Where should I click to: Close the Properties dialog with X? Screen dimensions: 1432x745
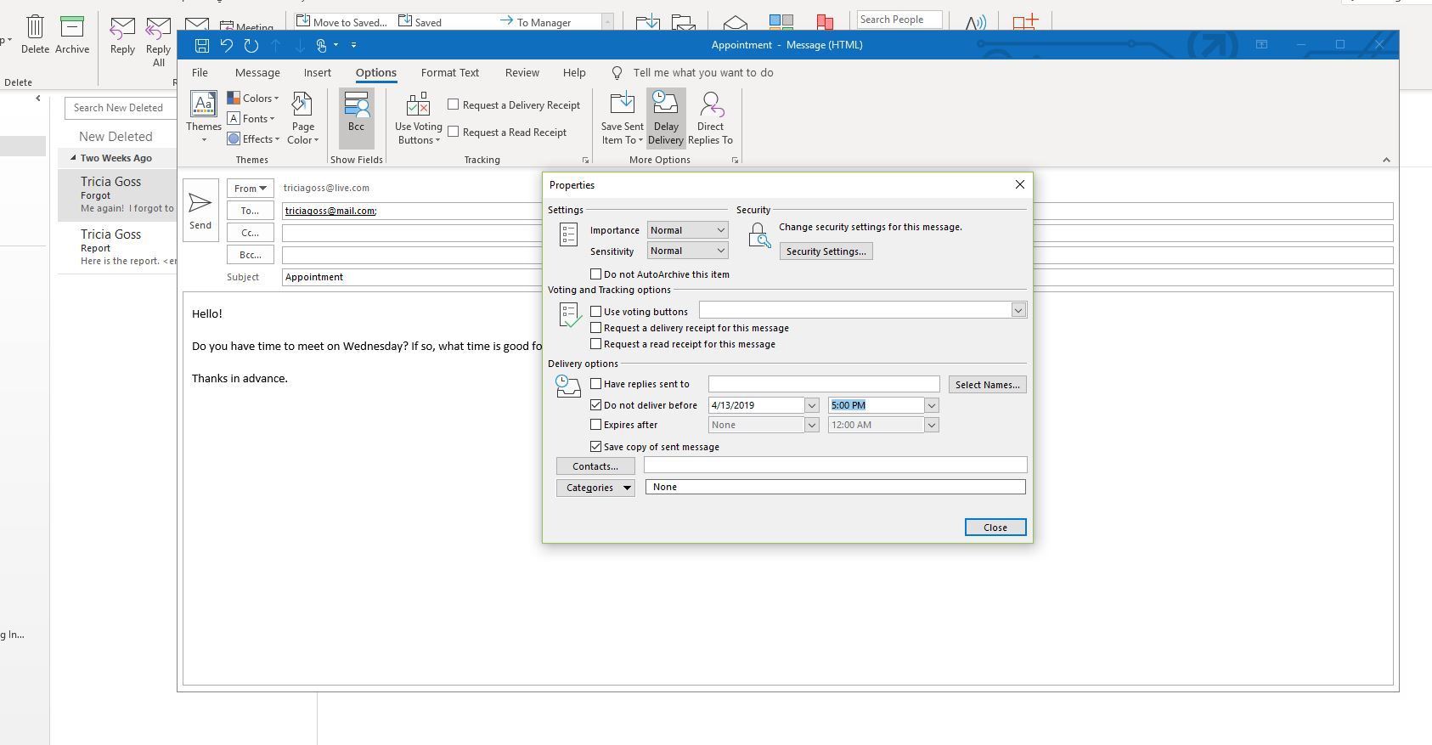(1020, 184)
